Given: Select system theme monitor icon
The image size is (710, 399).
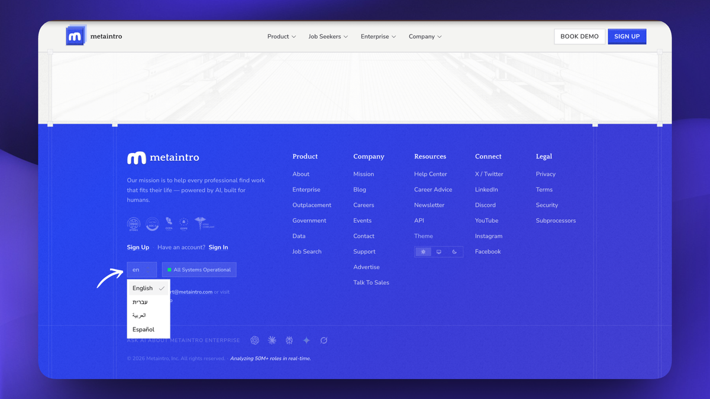Looking at the screenshot, I should (x=439, y=252).
